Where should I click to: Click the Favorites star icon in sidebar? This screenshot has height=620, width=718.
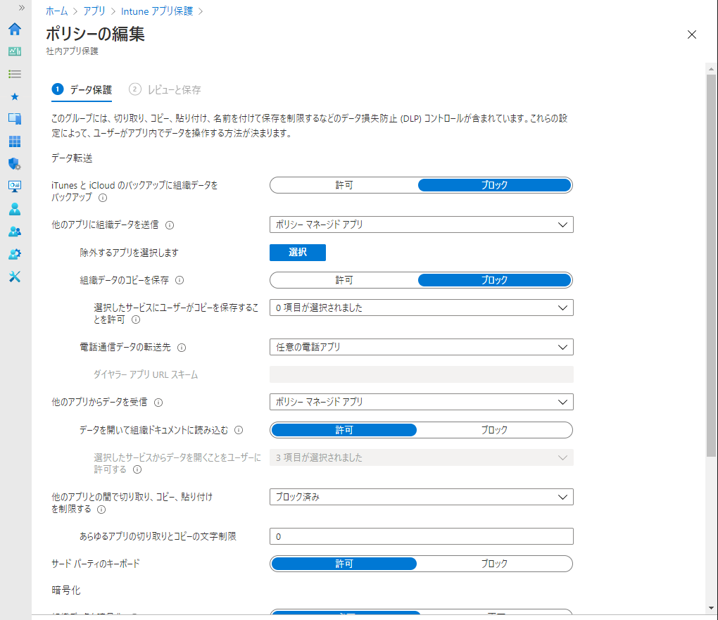tap(15, 96)
